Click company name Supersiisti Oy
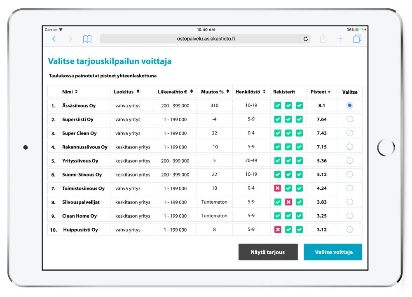The image size is (412, 297). pos(78,119)
